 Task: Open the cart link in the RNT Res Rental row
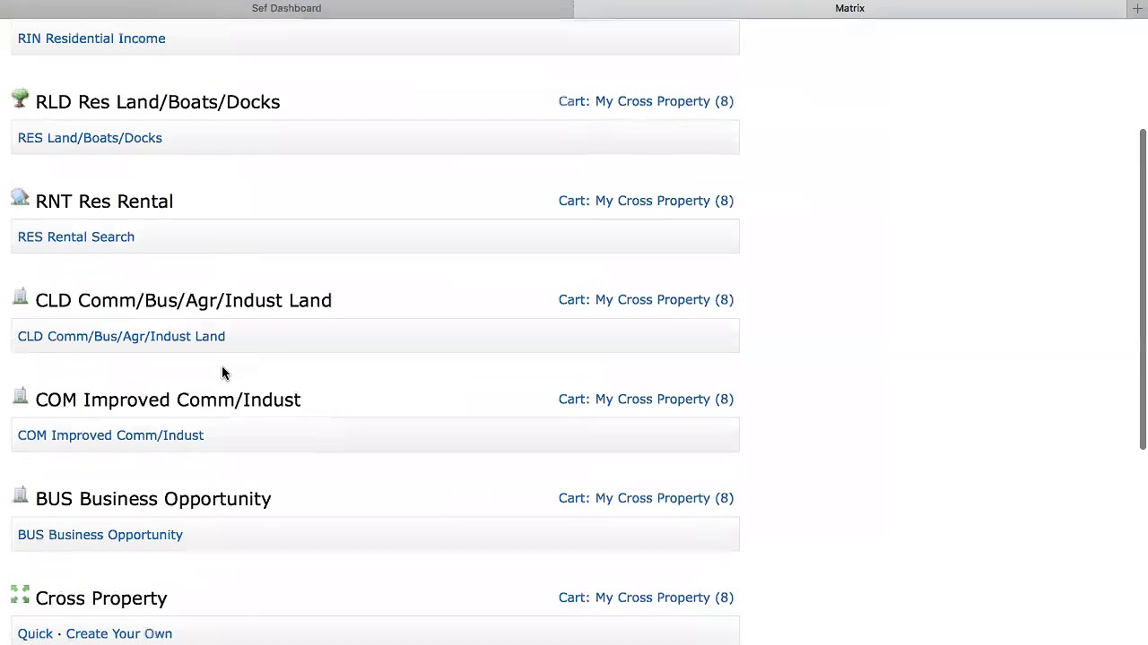[646, 201]
